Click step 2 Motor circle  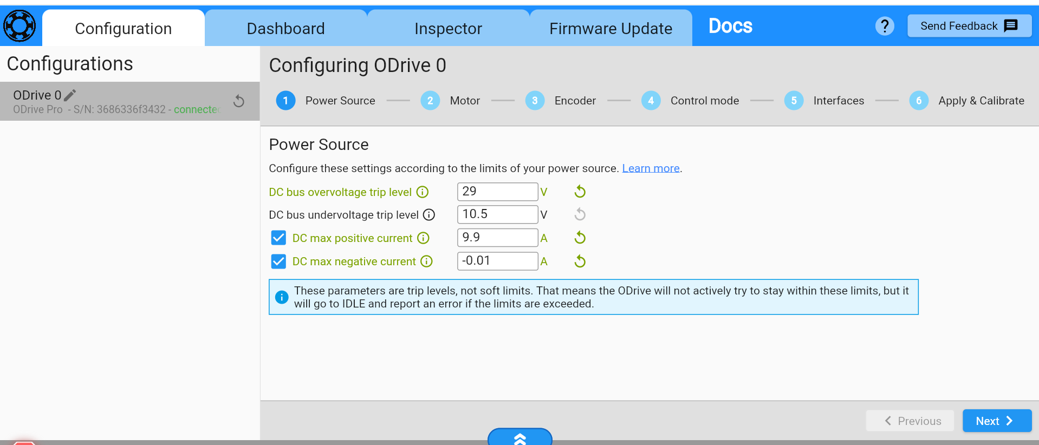[430, 101]
